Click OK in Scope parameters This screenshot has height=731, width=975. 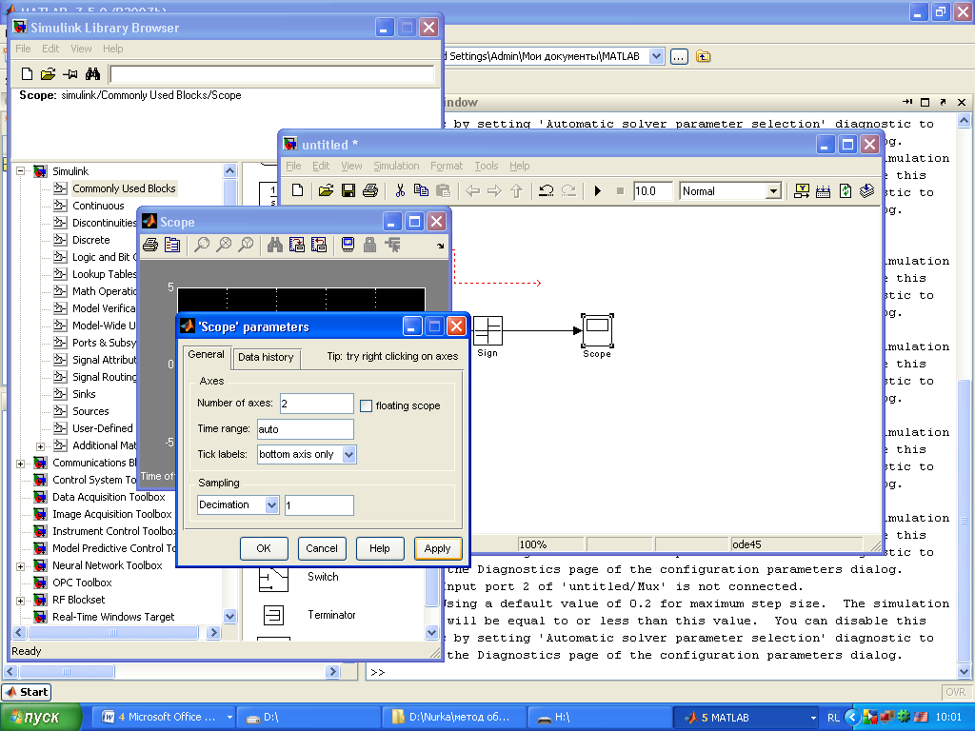pyautogui.click(x=264, y=548)
